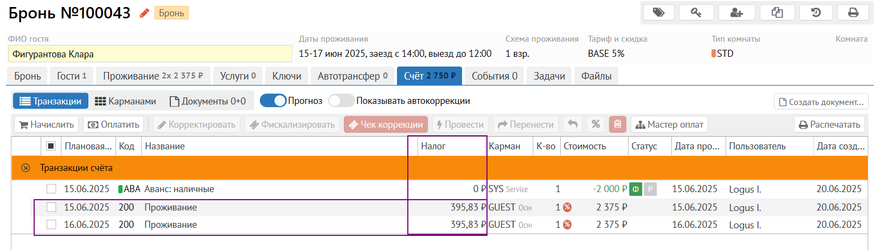This screenshot has width=878, height=250.
Task: Open Мастер оплат
Action: click(669, 124)
